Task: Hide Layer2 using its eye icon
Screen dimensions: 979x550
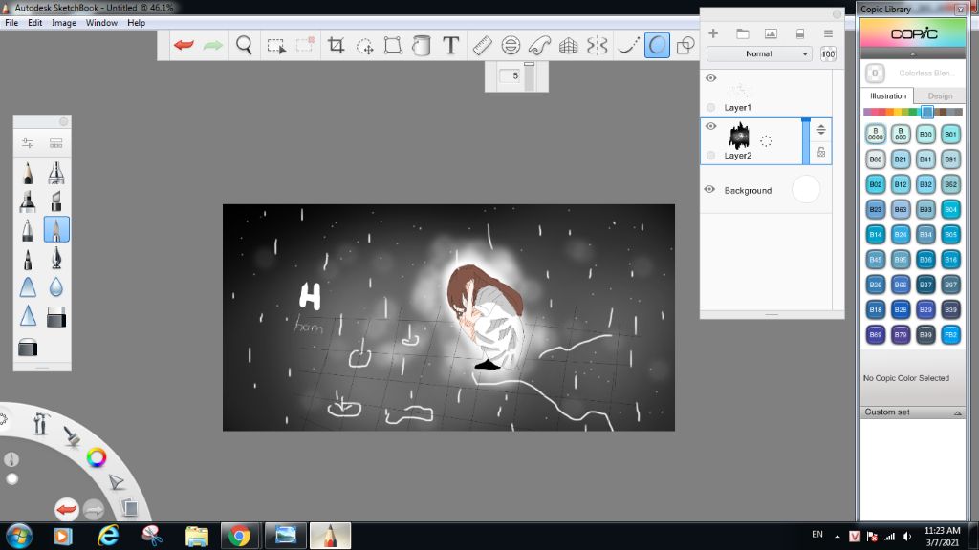Action: [x=710, y=126]
